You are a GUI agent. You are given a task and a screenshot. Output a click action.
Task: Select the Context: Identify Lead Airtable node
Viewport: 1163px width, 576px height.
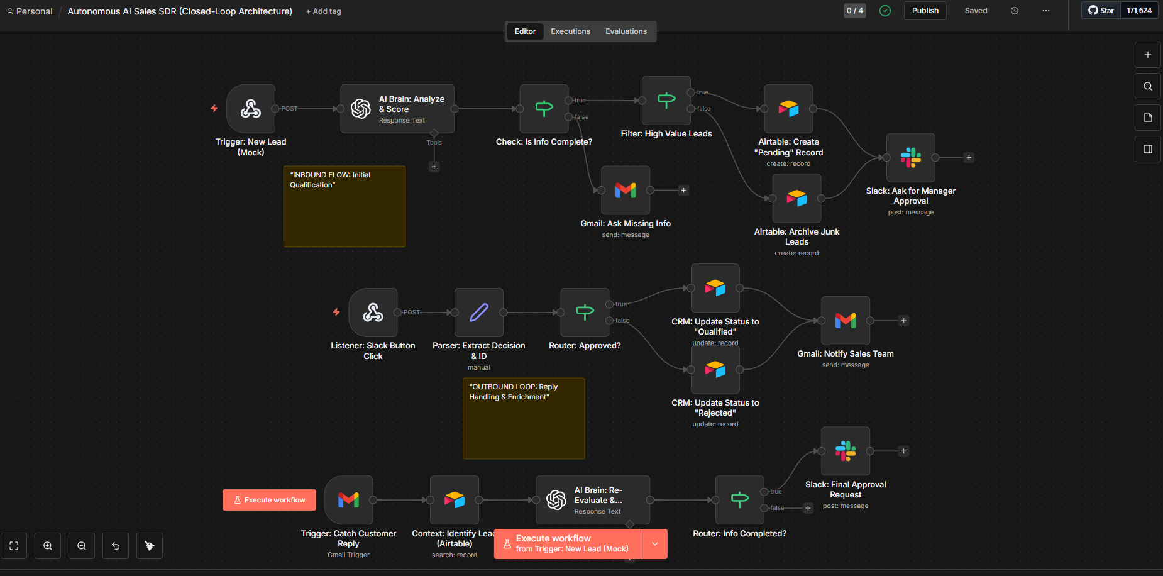[455, 500]
